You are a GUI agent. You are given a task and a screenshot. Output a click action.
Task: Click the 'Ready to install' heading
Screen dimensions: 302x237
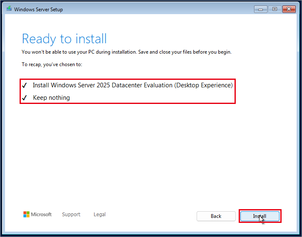pos(64,39)
